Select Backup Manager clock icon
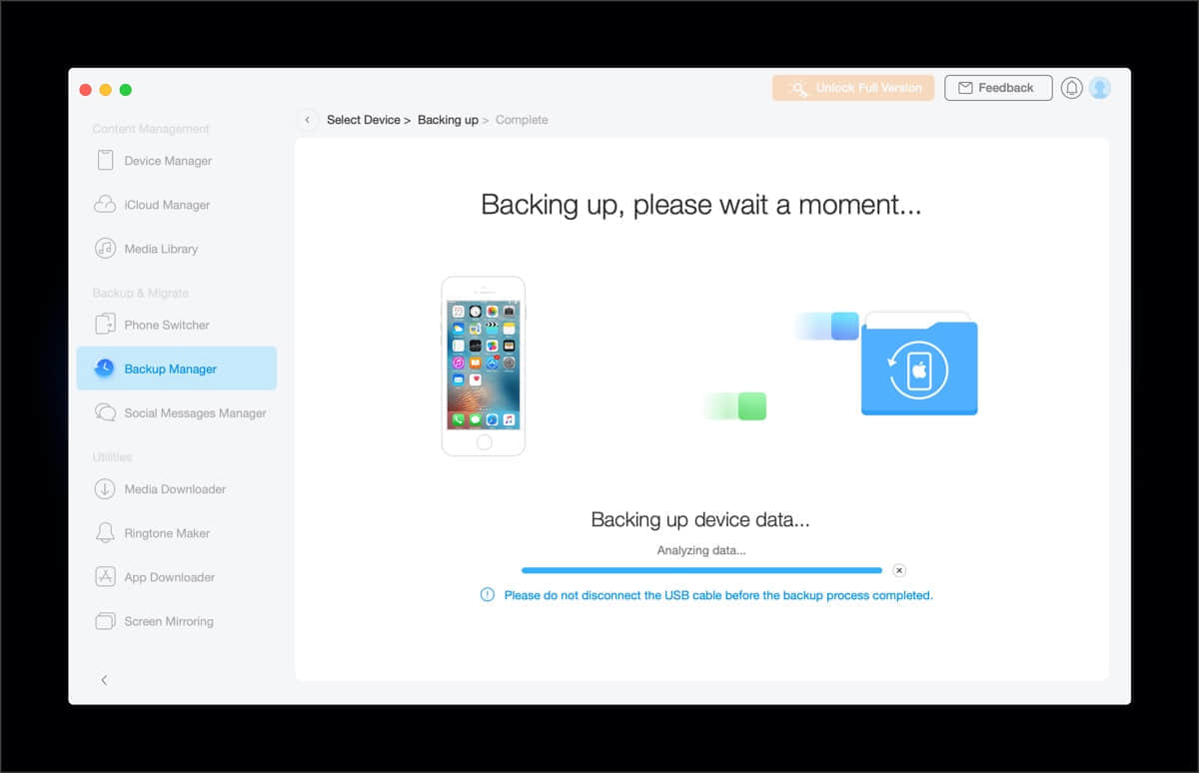Screen dimensions: 1199x773 pyautogui.click(x=104, y=369)
